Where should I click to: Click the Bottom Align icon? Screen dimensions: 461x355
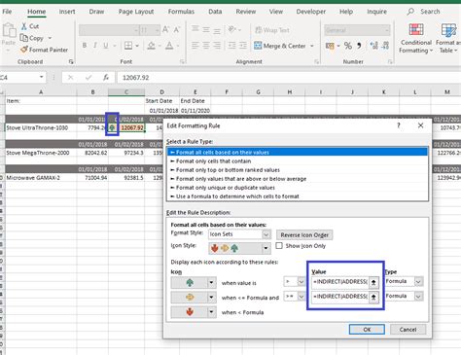217,31
